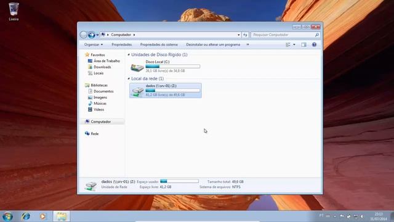This screenshot has height=222, width=394.
Task: Click the computer icon in the address bar
Action: coord(103,35)
